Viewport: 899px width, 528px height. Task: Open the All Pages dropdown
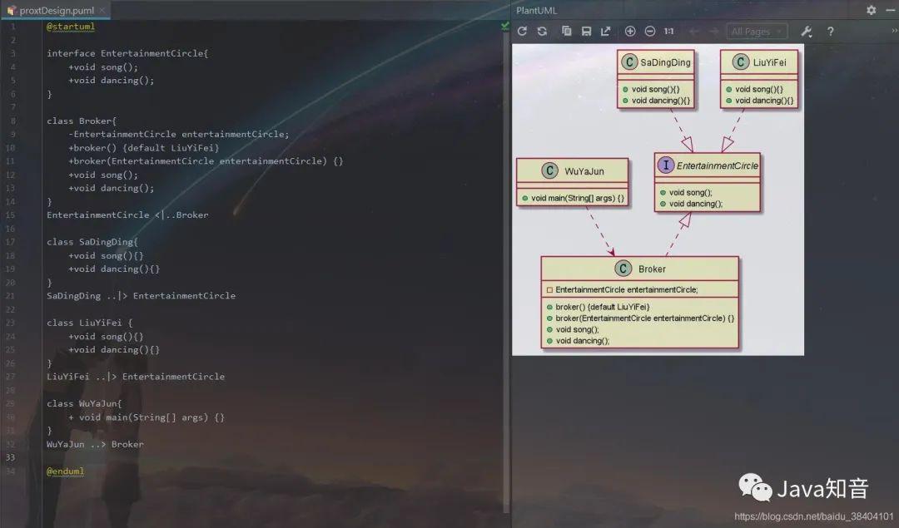[757, 31]
